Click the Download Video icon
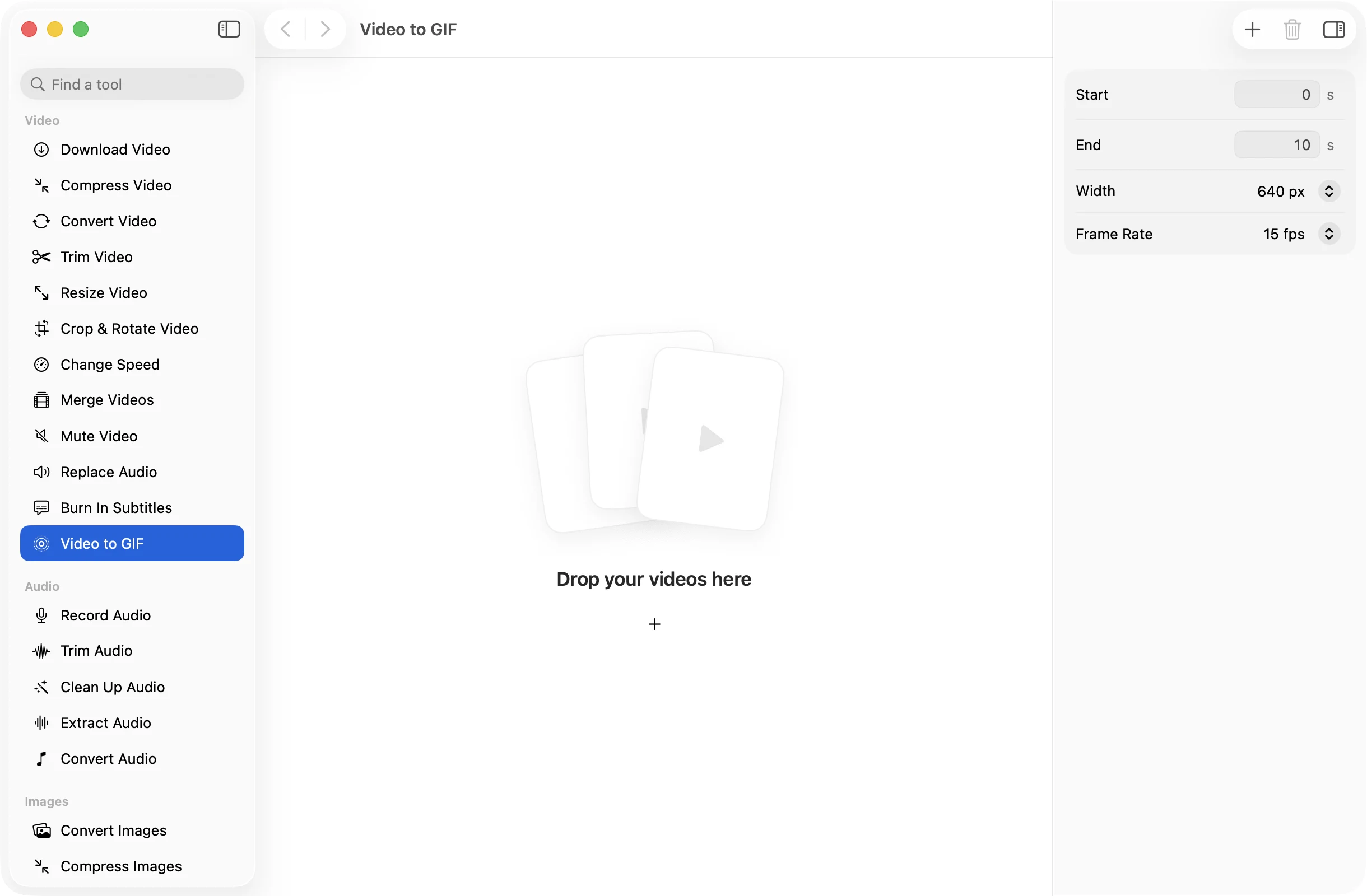The height and width of the screenshot is (896, 1367). pyautogui.click(x=41, y=149)
